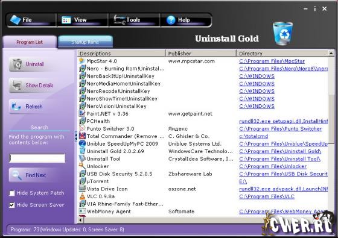Enable the Hide System Patch checkbox
Screen dimensions: 338x238
click(12, 193)
